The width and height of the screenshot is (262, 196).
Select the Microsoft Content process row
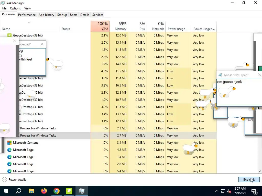(108, 142)
